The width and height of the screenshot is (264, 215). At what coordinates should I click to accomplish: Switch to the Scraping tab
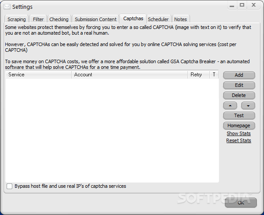(17, 19)
